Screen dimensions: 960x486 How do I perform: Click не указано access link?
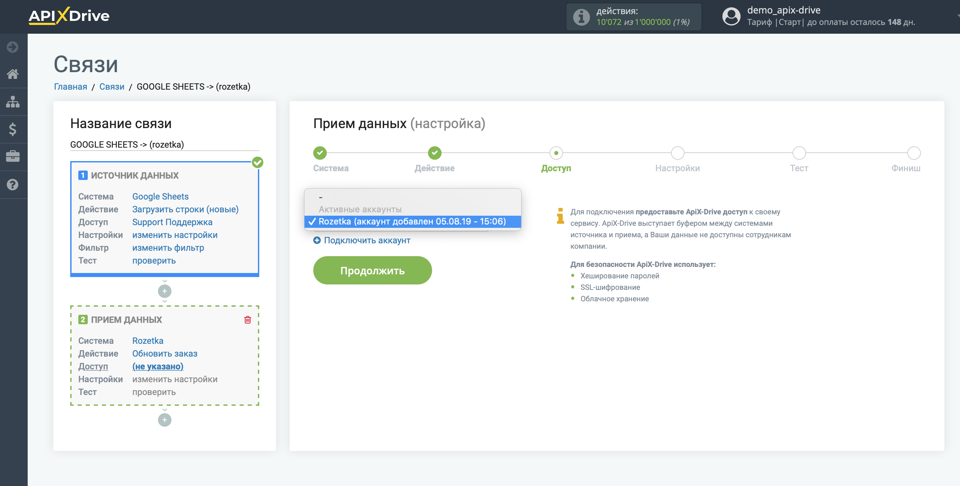click(x=158, y=366)
